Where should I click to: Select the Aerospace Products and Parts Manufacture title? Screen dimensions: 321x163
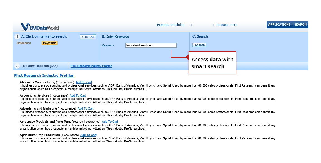[51, 122]
